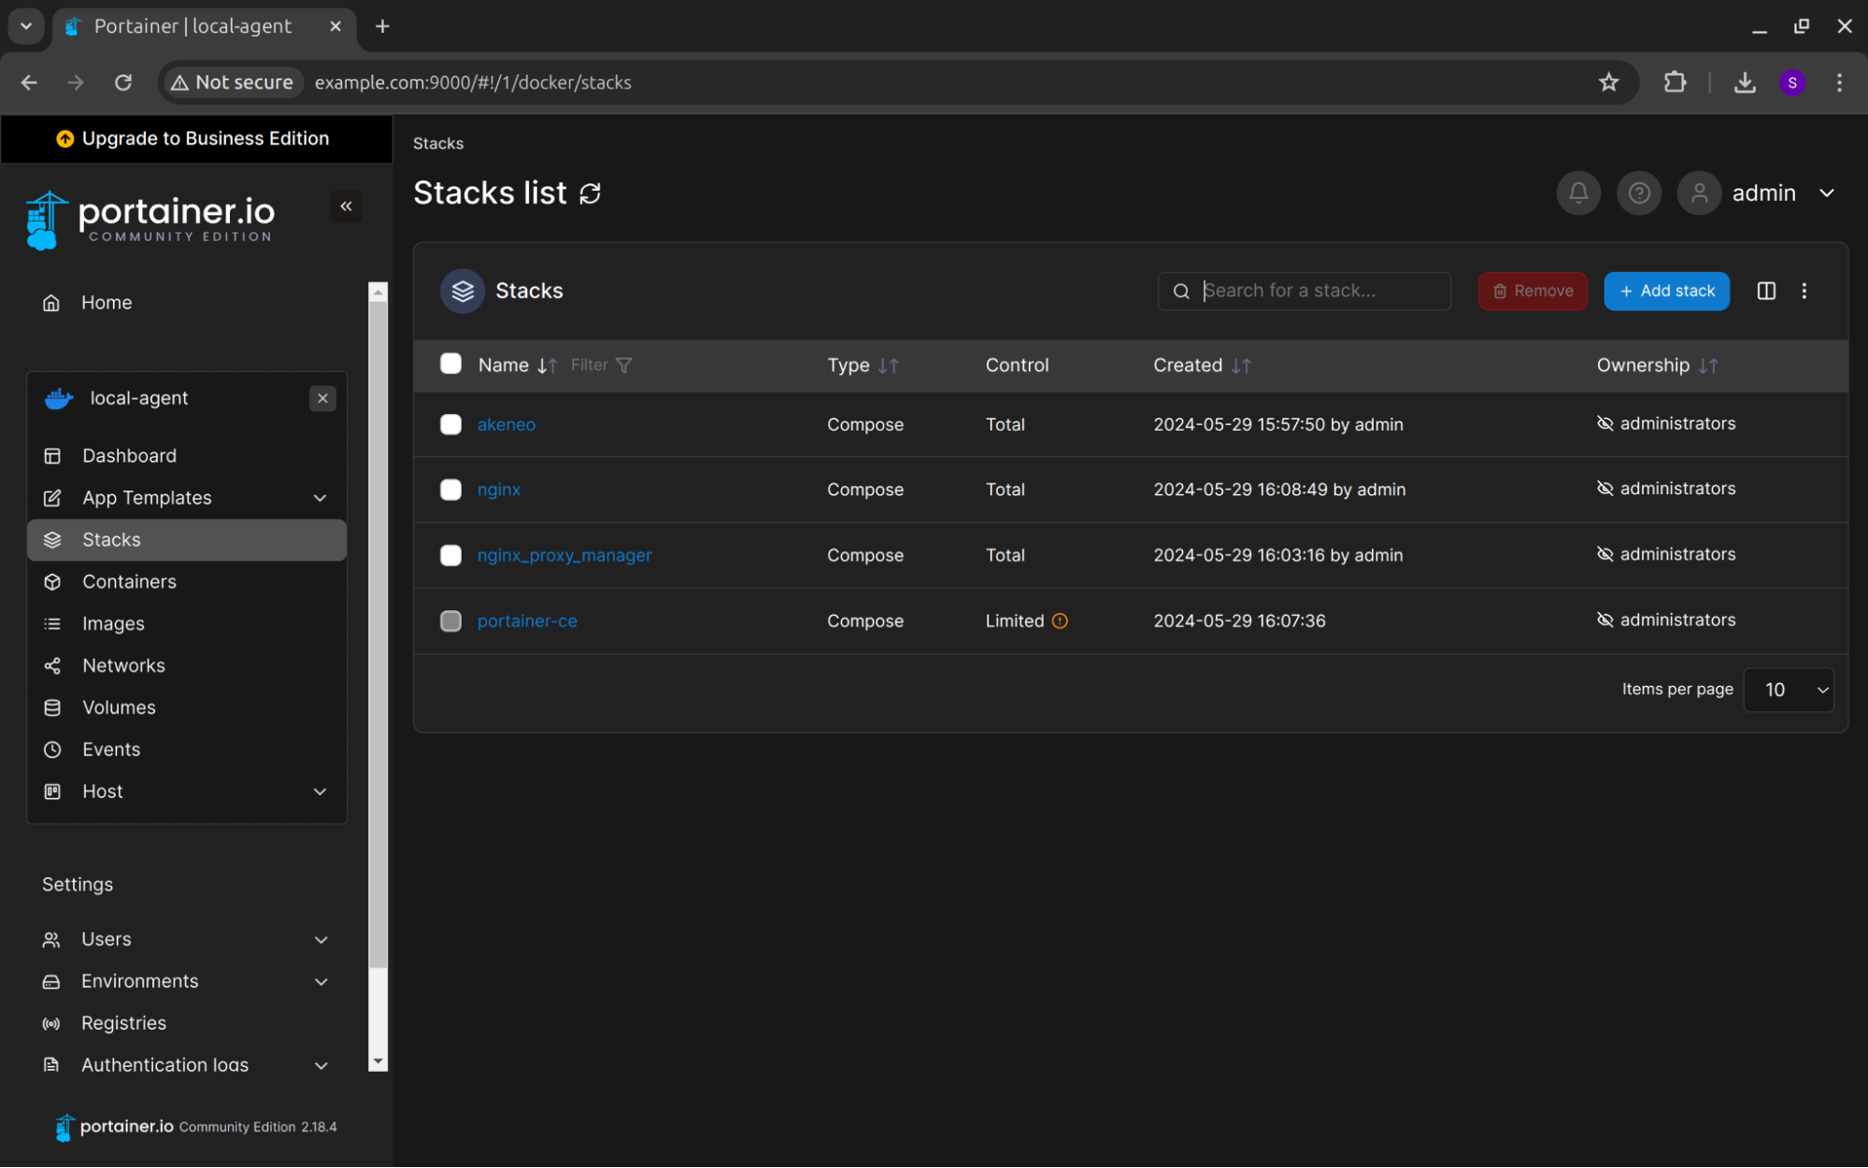Viewport: 1868px width, 1168px height.
Task: Open Chrome profile avatar S
Action: click(1791, 82)
